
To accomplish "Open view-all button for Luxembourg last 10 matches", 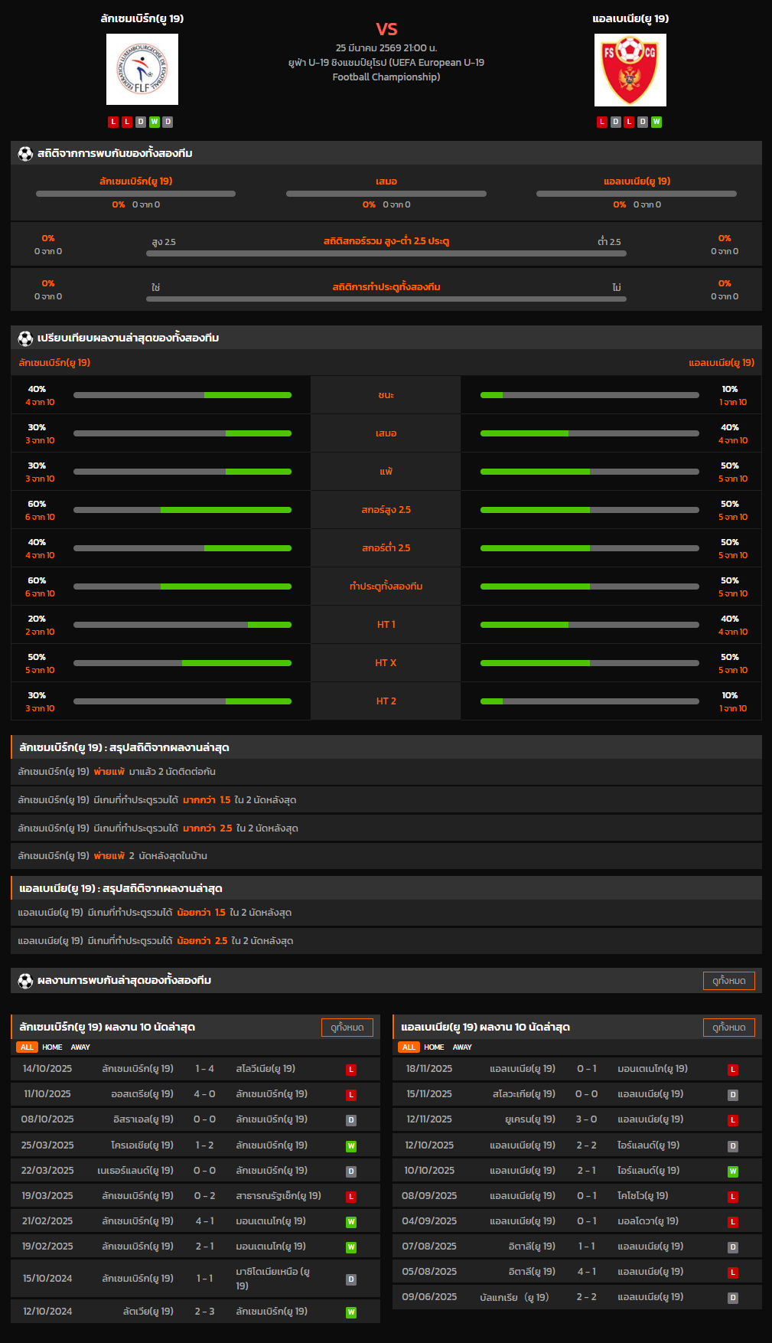I will pyautogui.click(x=347, y=1028).
